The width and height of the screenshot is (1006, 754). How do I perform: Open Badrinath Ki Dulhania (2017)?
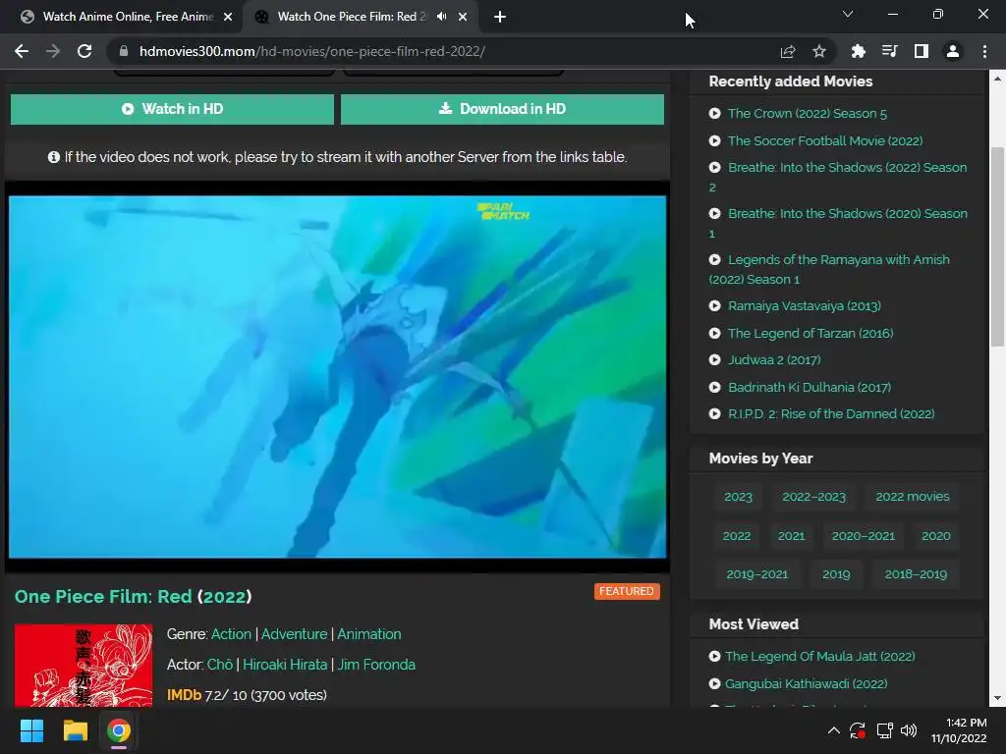(x=810, y=387)
